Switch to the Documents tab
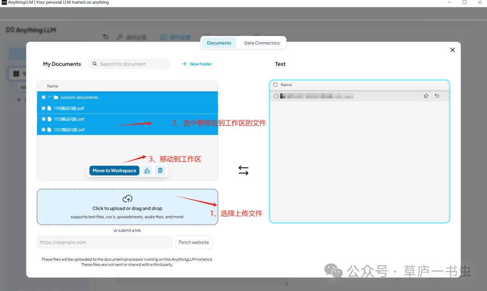This screenshot has height=291, width=487. [219, 43]
